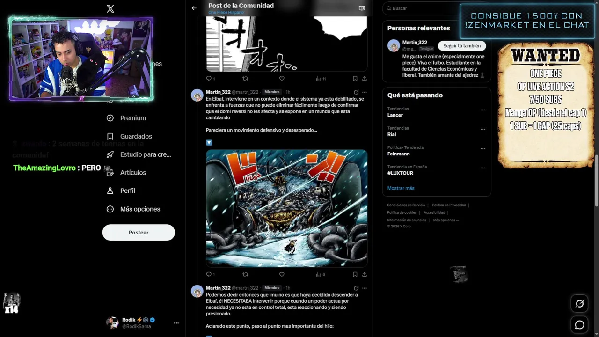Open the Lancer trend

click(395, 115)
